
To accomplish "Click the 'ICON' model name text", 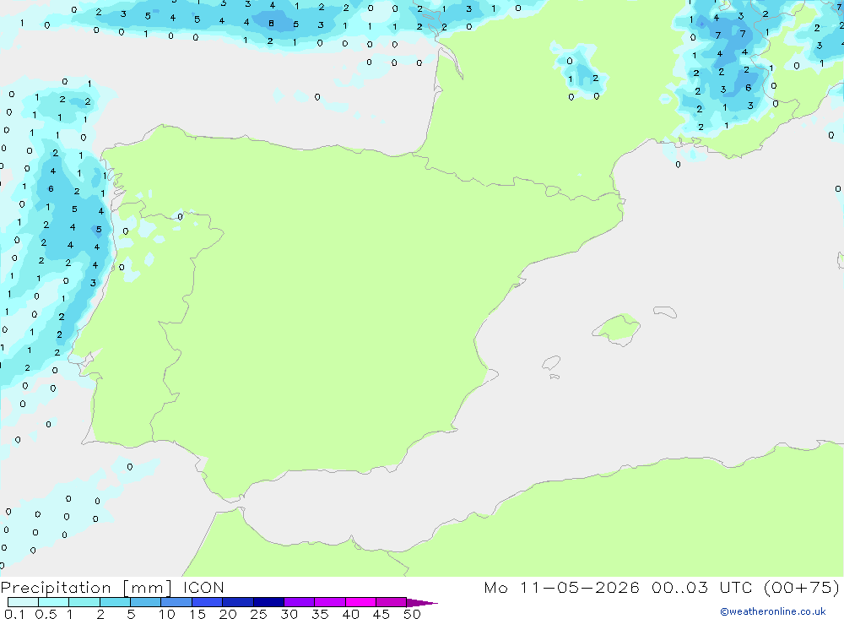I will tap(203, 587).
